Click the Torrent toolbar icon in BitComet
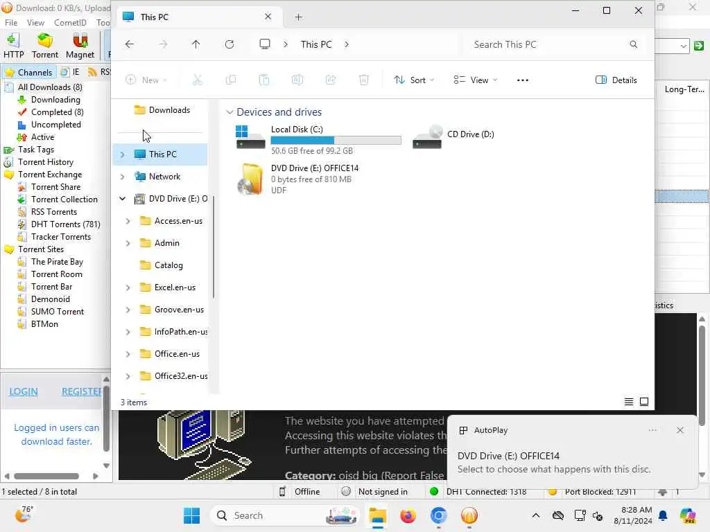 click(45, 46)
